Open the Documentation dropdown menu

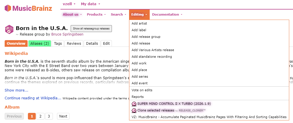pos(167,14)
